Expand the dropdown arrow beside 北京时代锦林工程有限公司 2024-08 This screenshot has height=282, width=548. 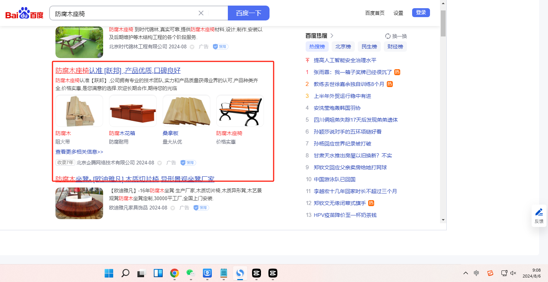pos(192,47)
